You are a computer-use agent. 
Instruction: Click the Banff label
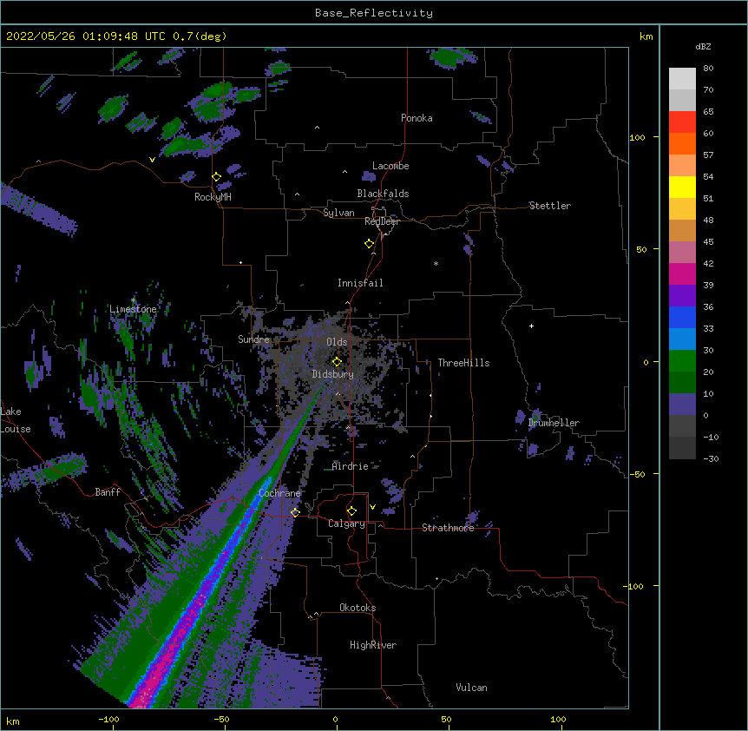tap(108, 492)
